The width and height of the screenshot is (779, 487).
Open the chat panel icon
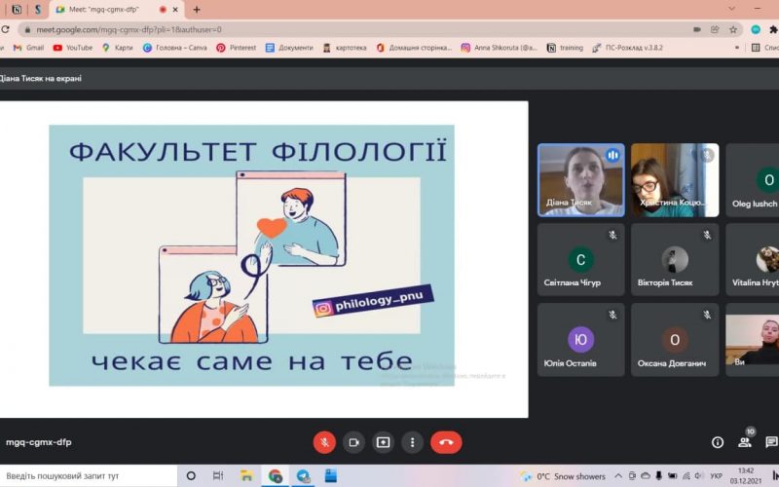pos(771,442)
